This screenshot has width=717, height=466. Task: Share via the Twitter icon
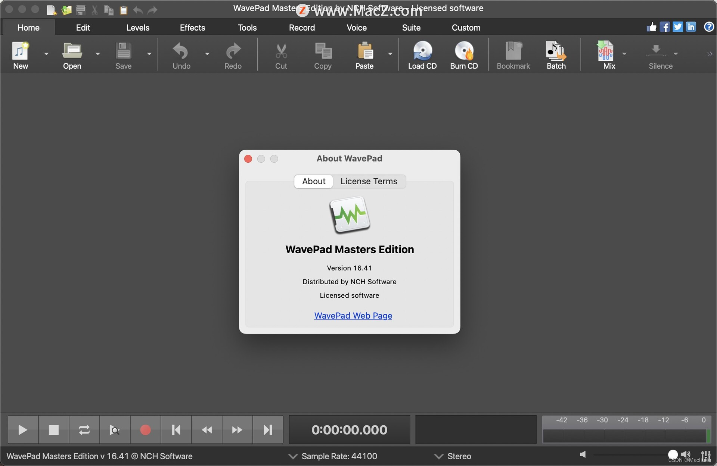pyautogui.click(x=678, y=27)
